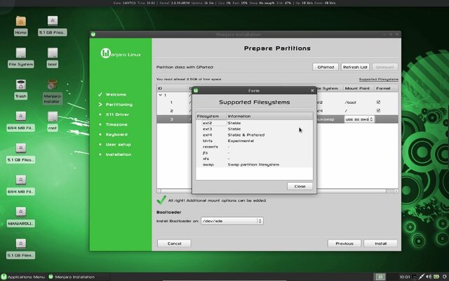The height and width of the screenshot is (281, 449).
Task: Click the Mount Point column header
Action: click(x=359, y=89)
